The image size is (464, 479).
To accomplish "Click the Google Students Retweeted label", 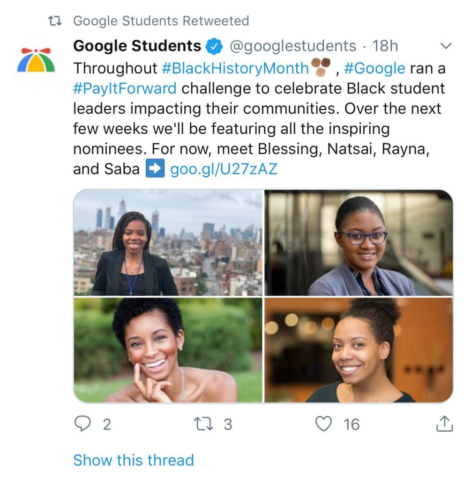I will tap(161, 21).
